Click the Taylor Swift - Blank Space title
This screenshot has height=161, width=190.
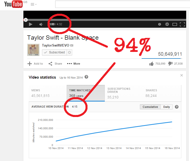click(63, 38)
